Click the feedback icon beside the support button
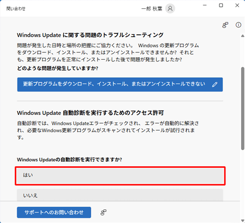The width and height of the screenshot is (245, 223). 103,212
